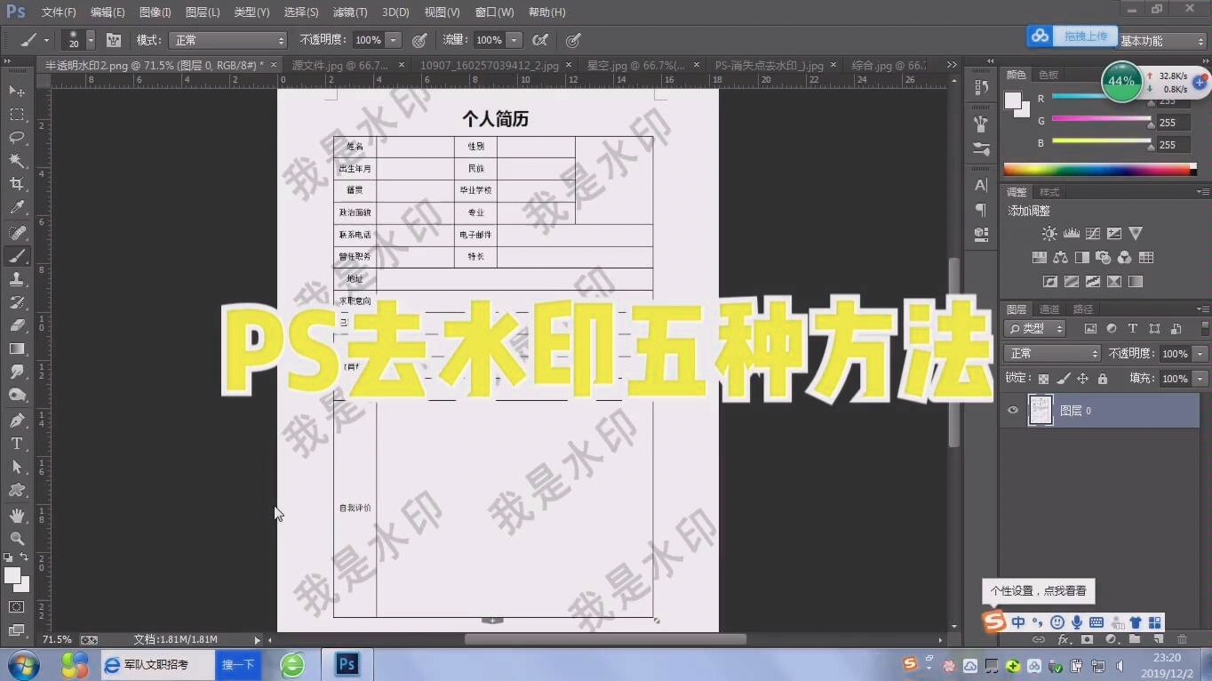The height and width of the screenshot is (681, 1212).
Task: Add a Curves adjustment
Action: pos(1092,233)
